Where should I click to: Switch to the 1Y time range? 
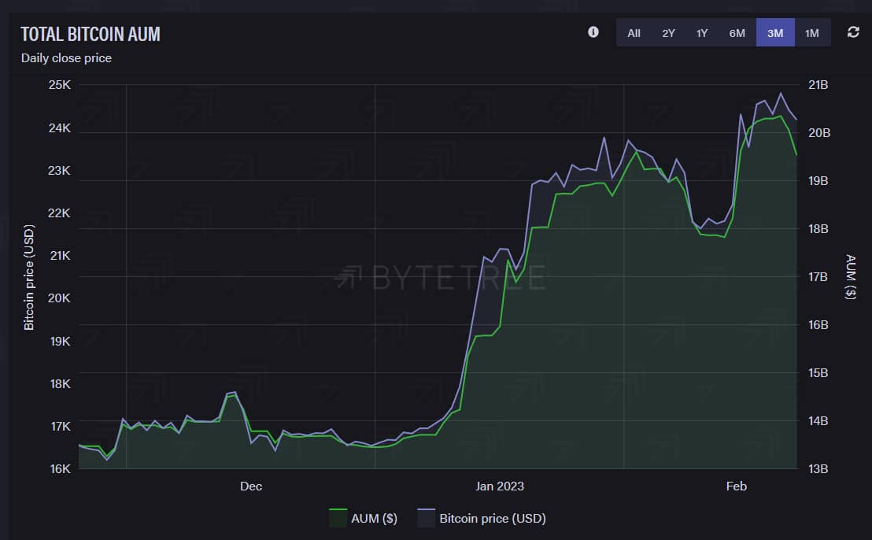[x=702, y=33]
